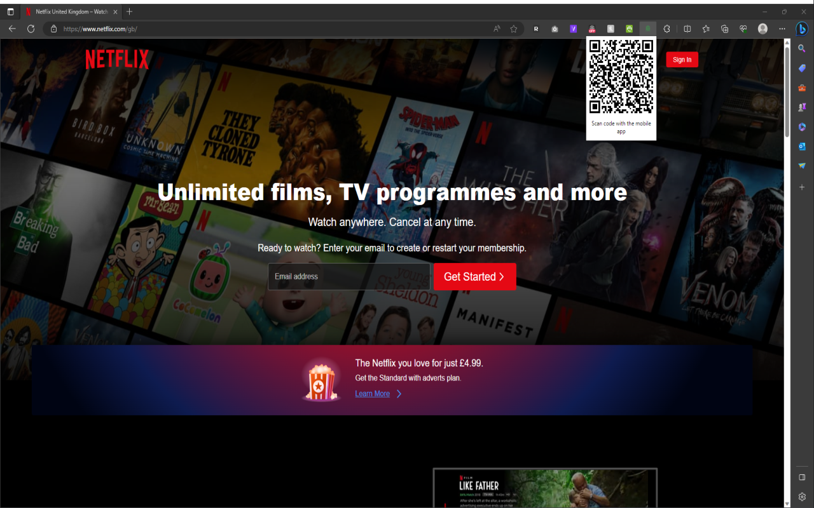
Task: Open the user profile avatar
Action: click(762, 29)
